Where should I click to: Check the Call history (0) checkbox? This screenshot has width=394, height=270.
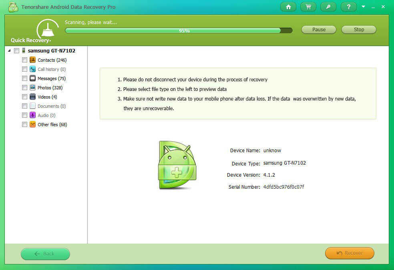coord(25,69)
